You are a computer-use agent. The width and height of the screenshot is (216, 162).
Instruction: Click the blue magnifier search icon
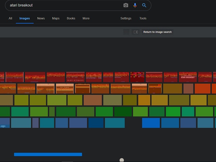click(144, 5)
